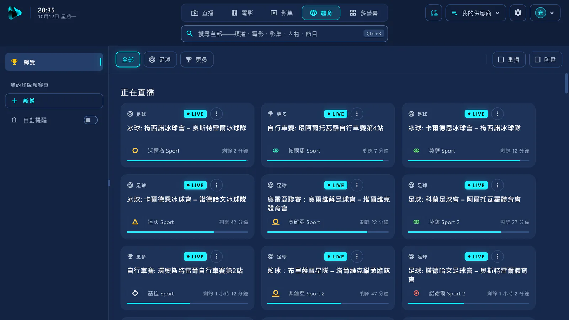Click the sidebar collapse handle
Image resolution: width=569 pixels, height=320 pixels.
coord(108,183)
